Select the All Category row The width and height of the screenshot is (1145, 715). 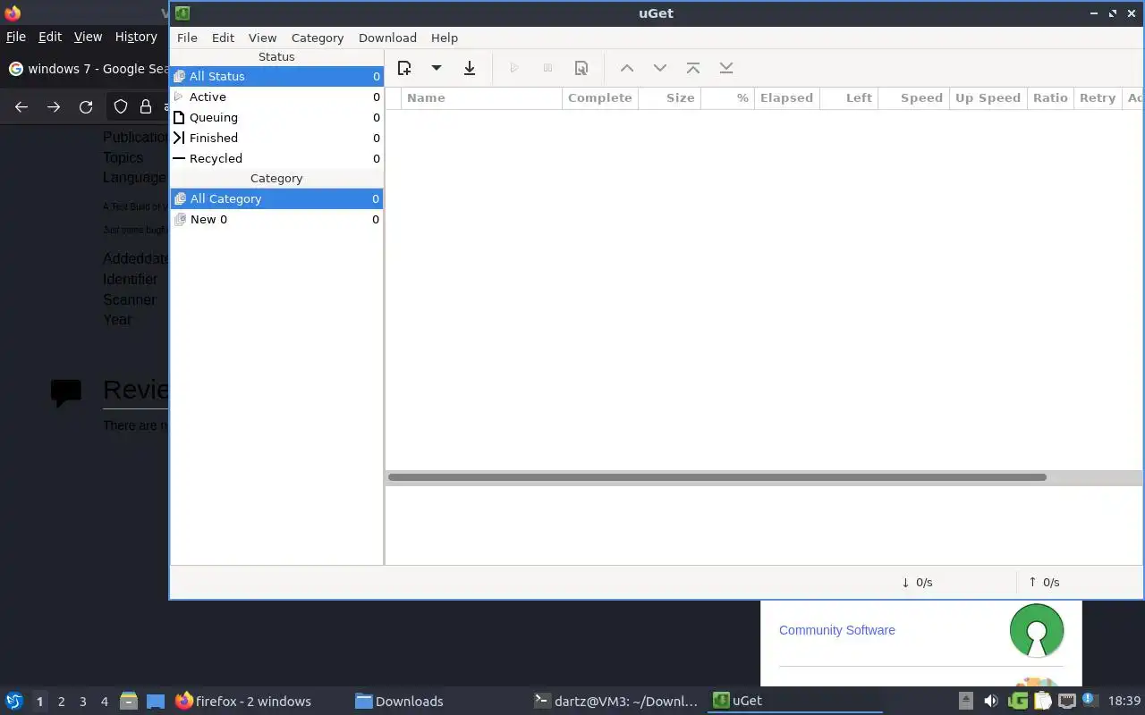coord(276,198)
